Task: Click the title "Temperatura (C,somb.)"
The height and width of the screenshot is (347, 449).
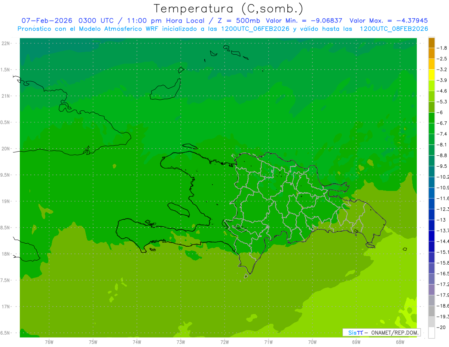Action: [x=229, y=9]
